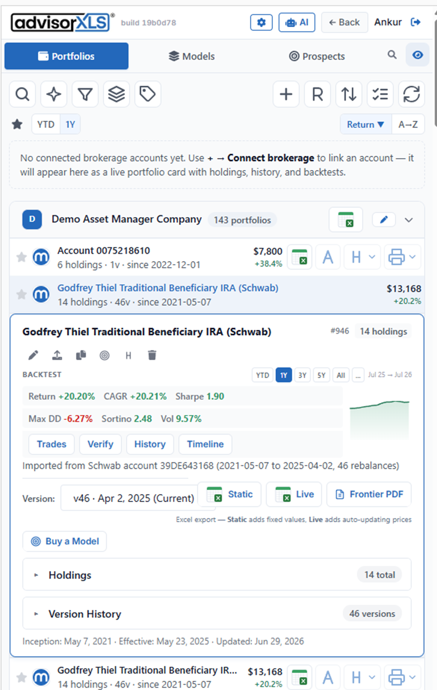This screenshot has width=437, height=690.
Task: Open the H dropdown for Account 0075218610
Action: pos(362,257)
